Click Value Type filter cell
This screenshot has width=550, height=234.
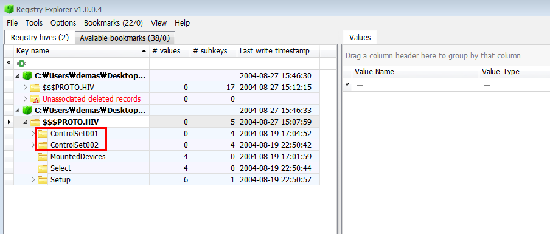click(x=514, y=84)
